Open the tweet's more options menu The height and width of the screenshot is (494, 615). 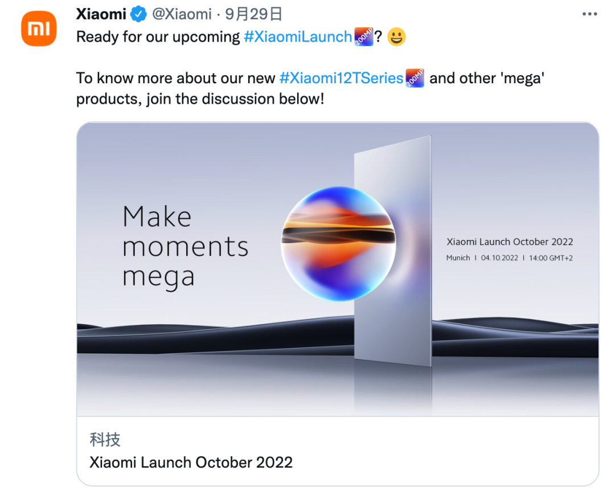589,14
